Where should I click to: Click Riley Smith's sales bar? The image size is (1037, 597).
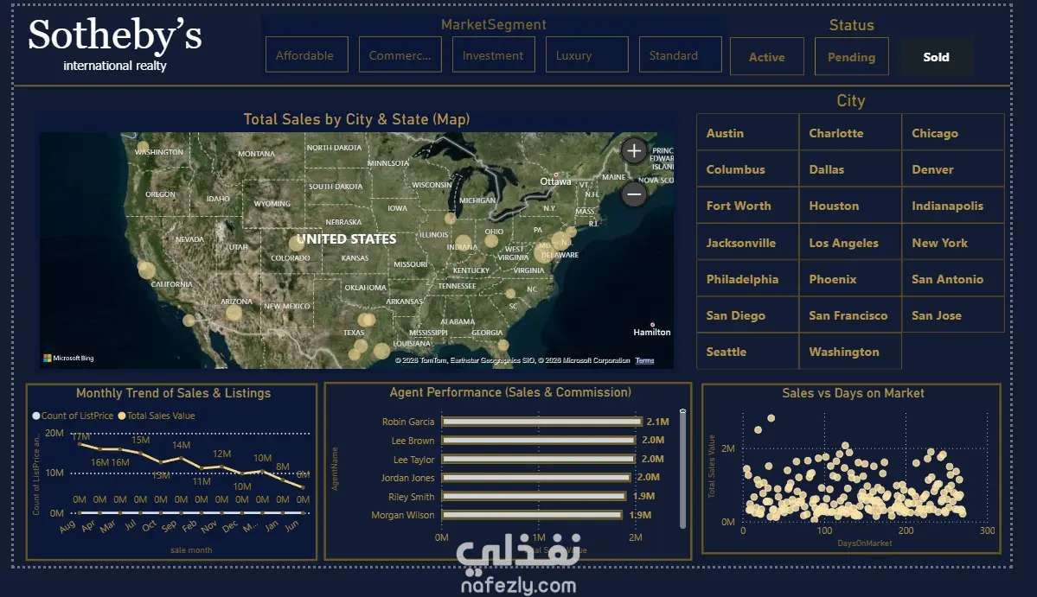coord(534,496)
